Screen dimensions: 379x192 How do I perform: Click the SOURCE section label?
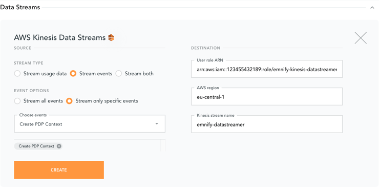tap(23, 48)
